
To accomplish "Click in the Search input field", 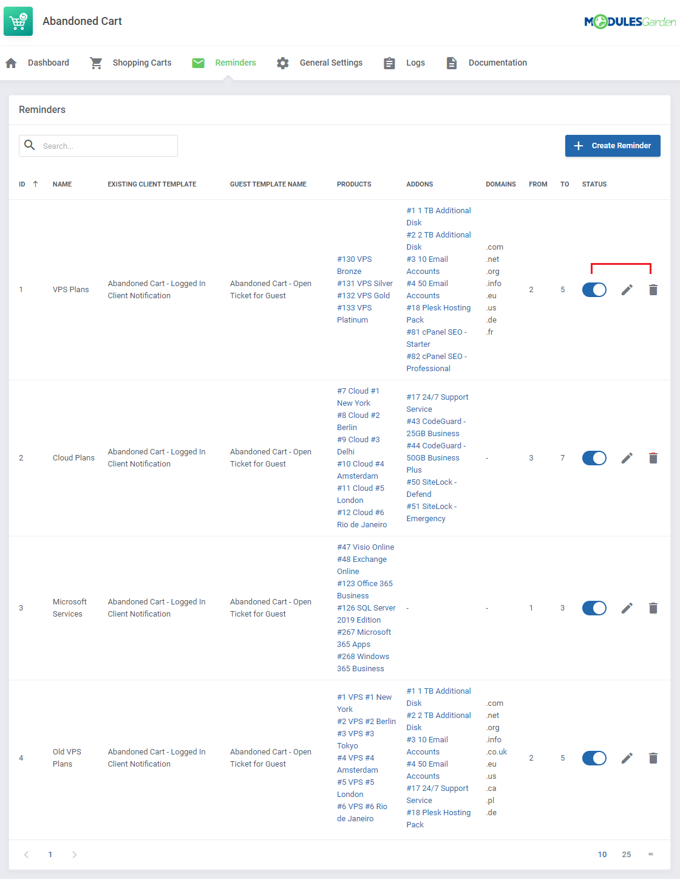I will point(98,146).
